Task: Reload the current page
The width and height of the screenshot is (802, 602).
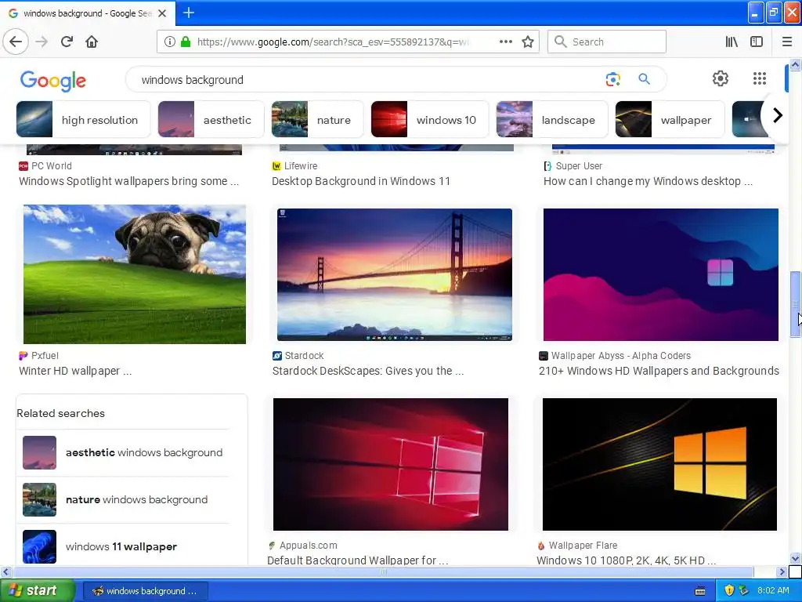Action: (67, 42)
